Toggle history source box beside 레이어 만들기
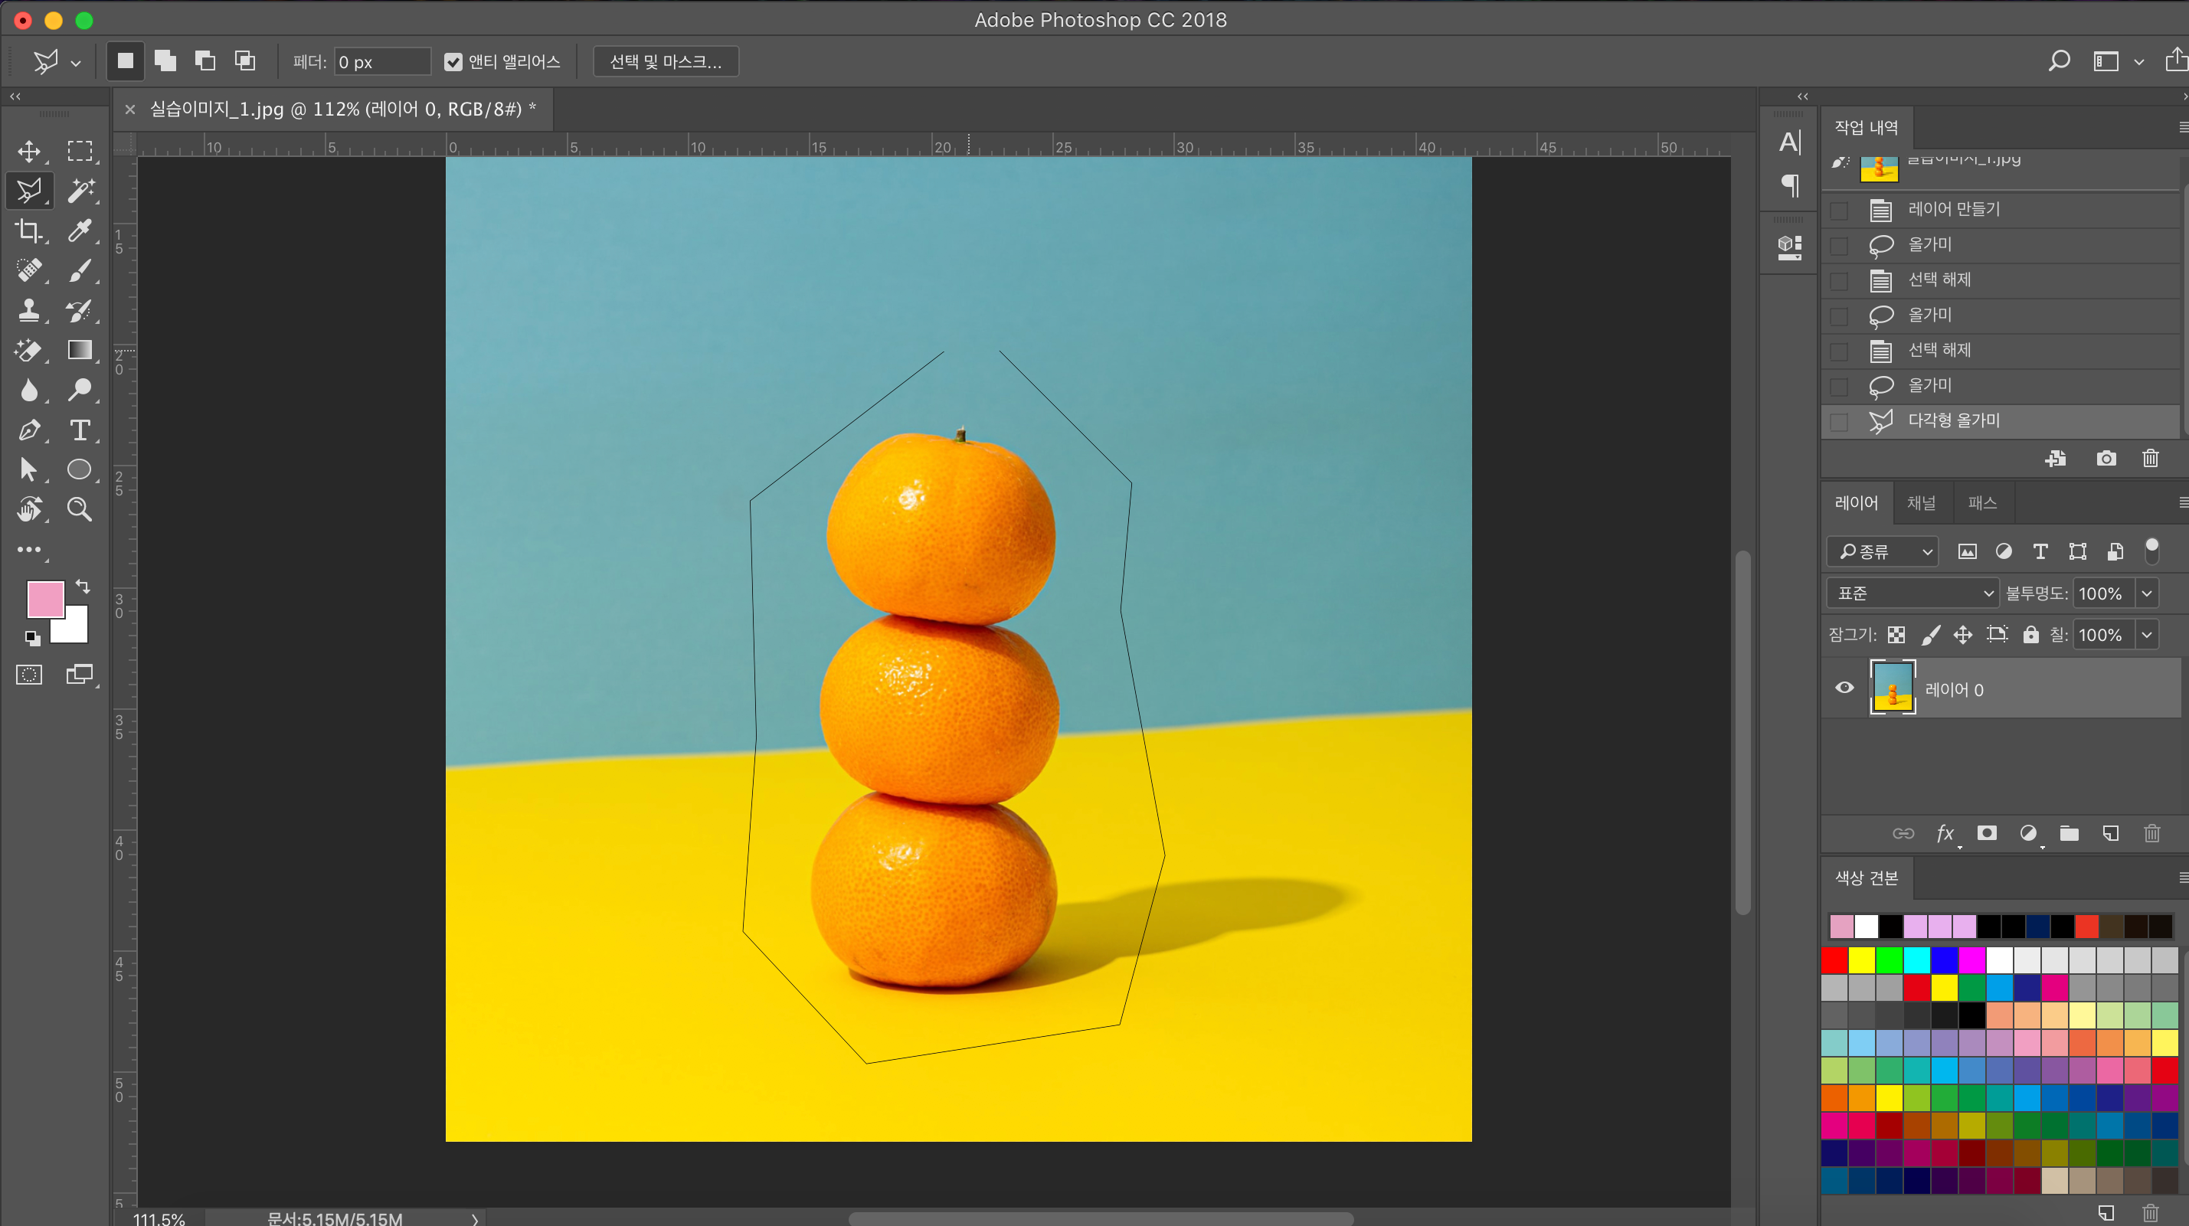Image resolution: width=2189 pixels, height=1226 pixels. point(1839,210)
